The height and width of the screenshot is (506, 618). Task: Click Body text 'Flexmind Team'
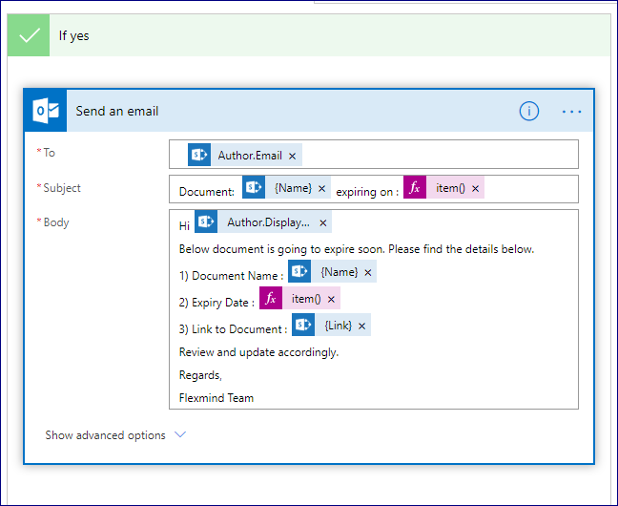click(x=216, y=398)
